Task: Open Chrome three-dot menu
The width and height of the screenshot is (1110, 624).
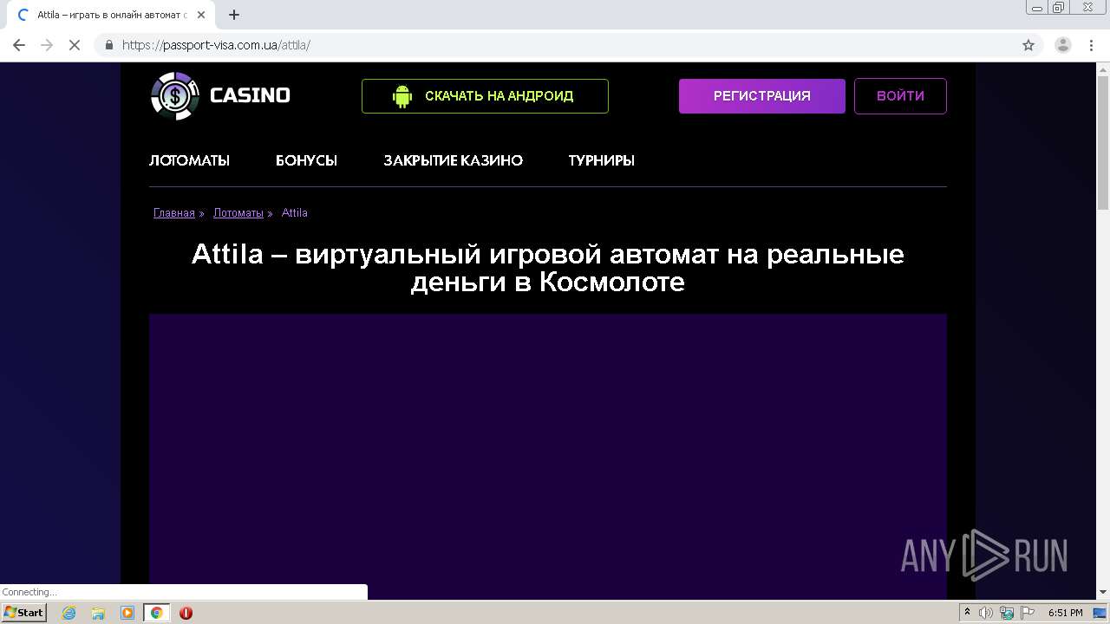Action: (x=1091, y=45)
